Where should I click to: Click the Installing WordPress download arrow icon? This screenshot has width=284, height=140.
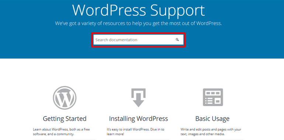click(138, 98)
